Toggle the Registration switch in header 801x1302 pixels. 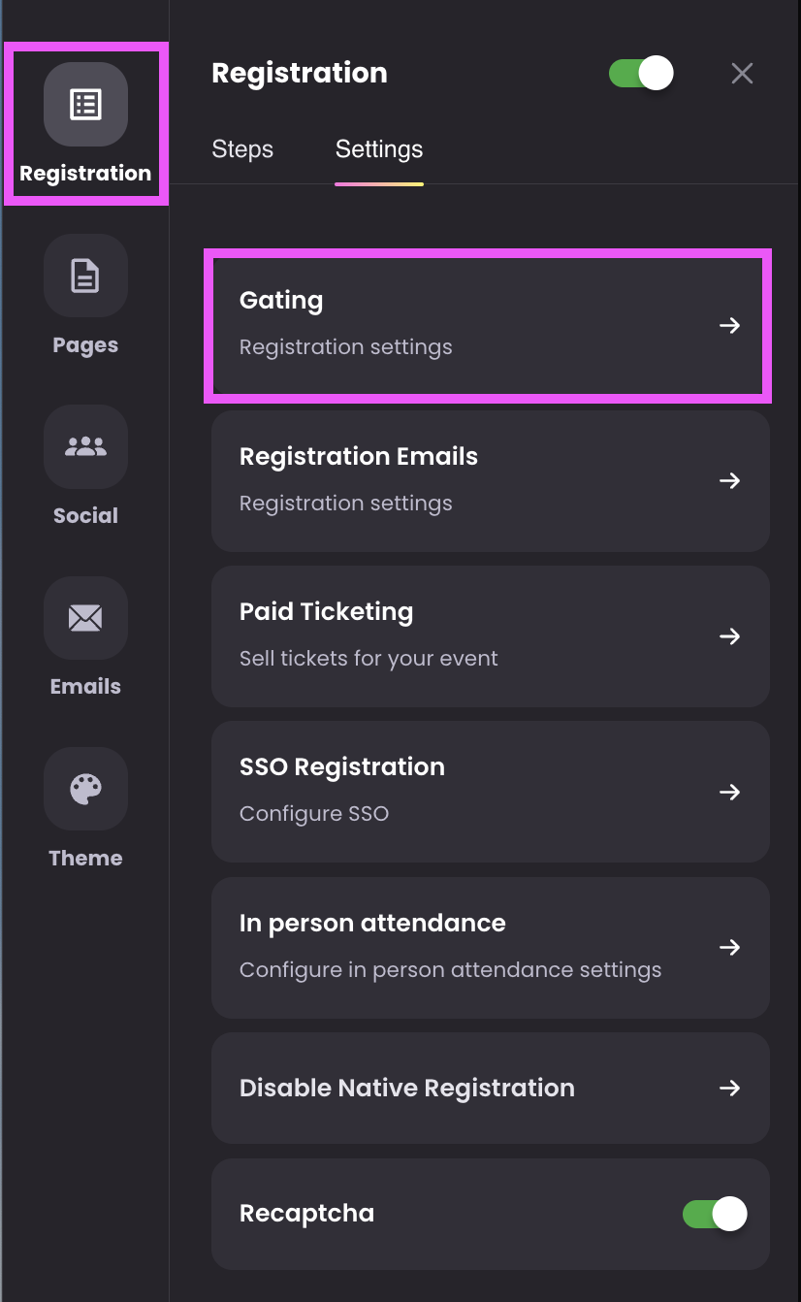[641, 74]
